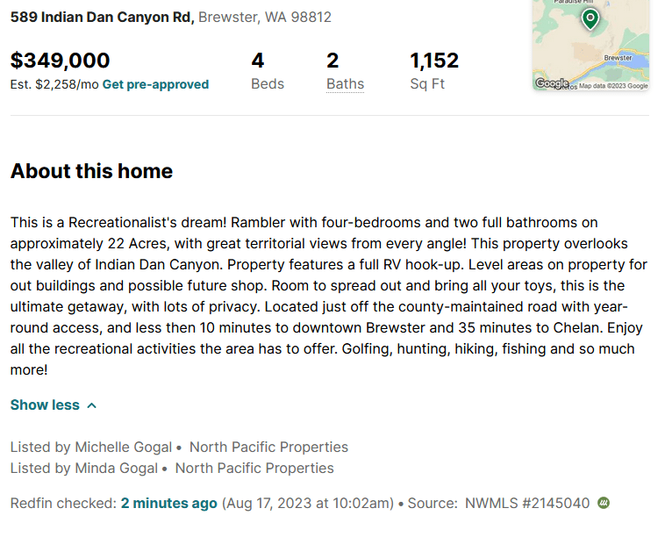This screenshot has width=665, height=537.
Task: Click North Pacific Properties beside Minda Gogal
Action: point(254,469)
